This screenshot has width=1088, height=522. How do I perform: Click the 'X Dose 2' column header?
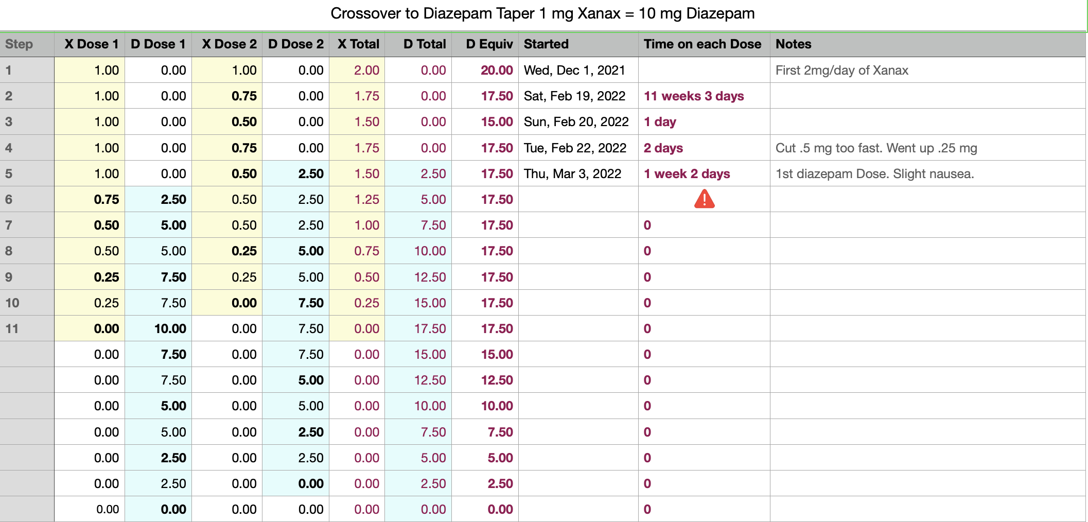coord(227,44)
